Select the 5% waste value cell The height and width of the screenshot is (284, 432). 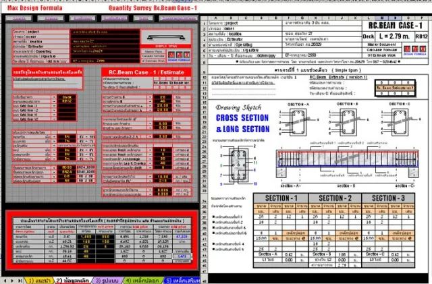(x=67, y=136)
